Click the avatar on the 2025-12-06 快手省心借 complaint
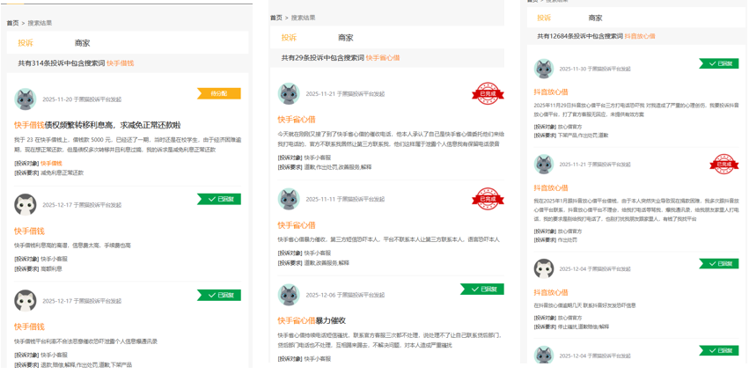The width and height of the screenshot is (749, 374). coord(289,294)
